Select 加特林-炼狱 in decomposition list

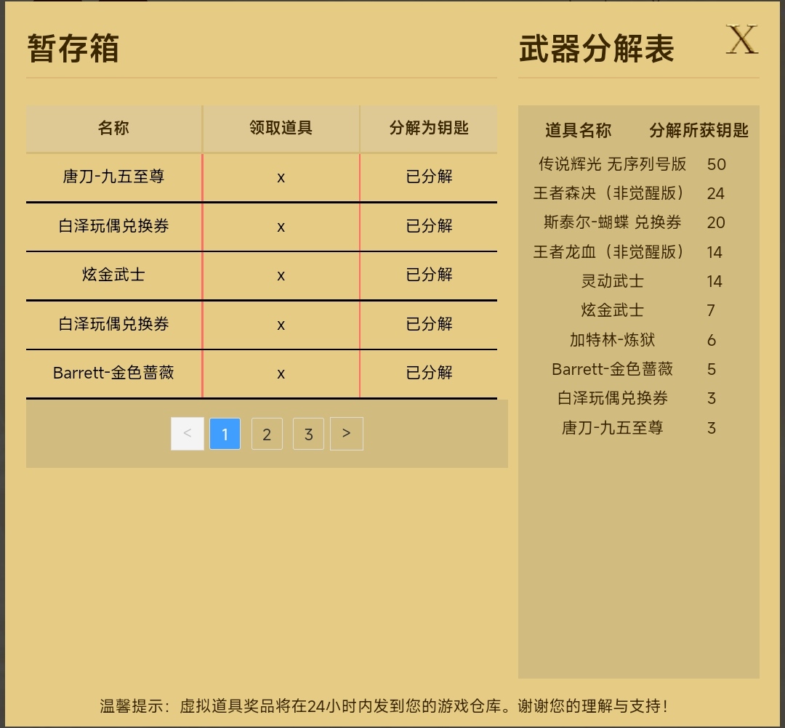pyautogui.click(x=612, y=340)
